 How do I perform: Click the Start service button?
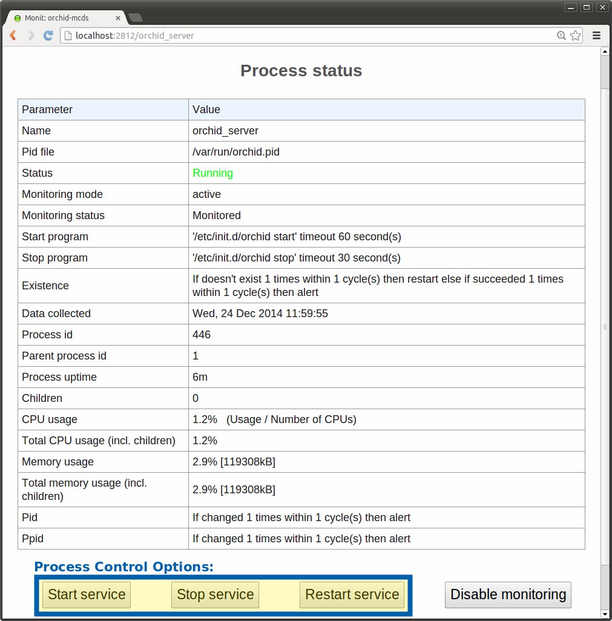87,594
